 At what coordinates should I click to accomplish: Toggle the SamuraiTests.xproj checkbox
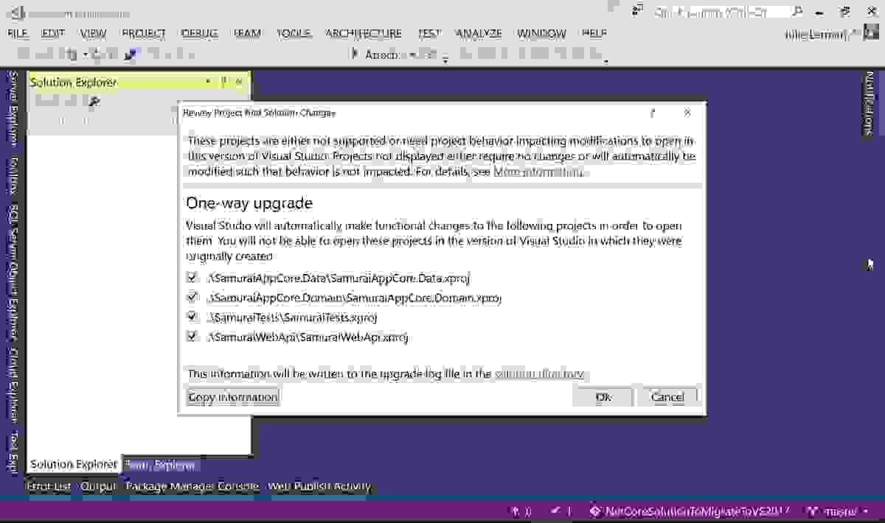[x=192, y=317]
